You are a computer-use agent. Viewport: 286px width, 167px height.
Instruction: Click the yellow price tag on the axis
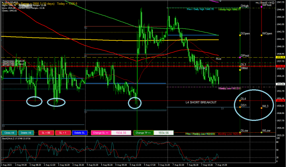click(x=281, y=57)
